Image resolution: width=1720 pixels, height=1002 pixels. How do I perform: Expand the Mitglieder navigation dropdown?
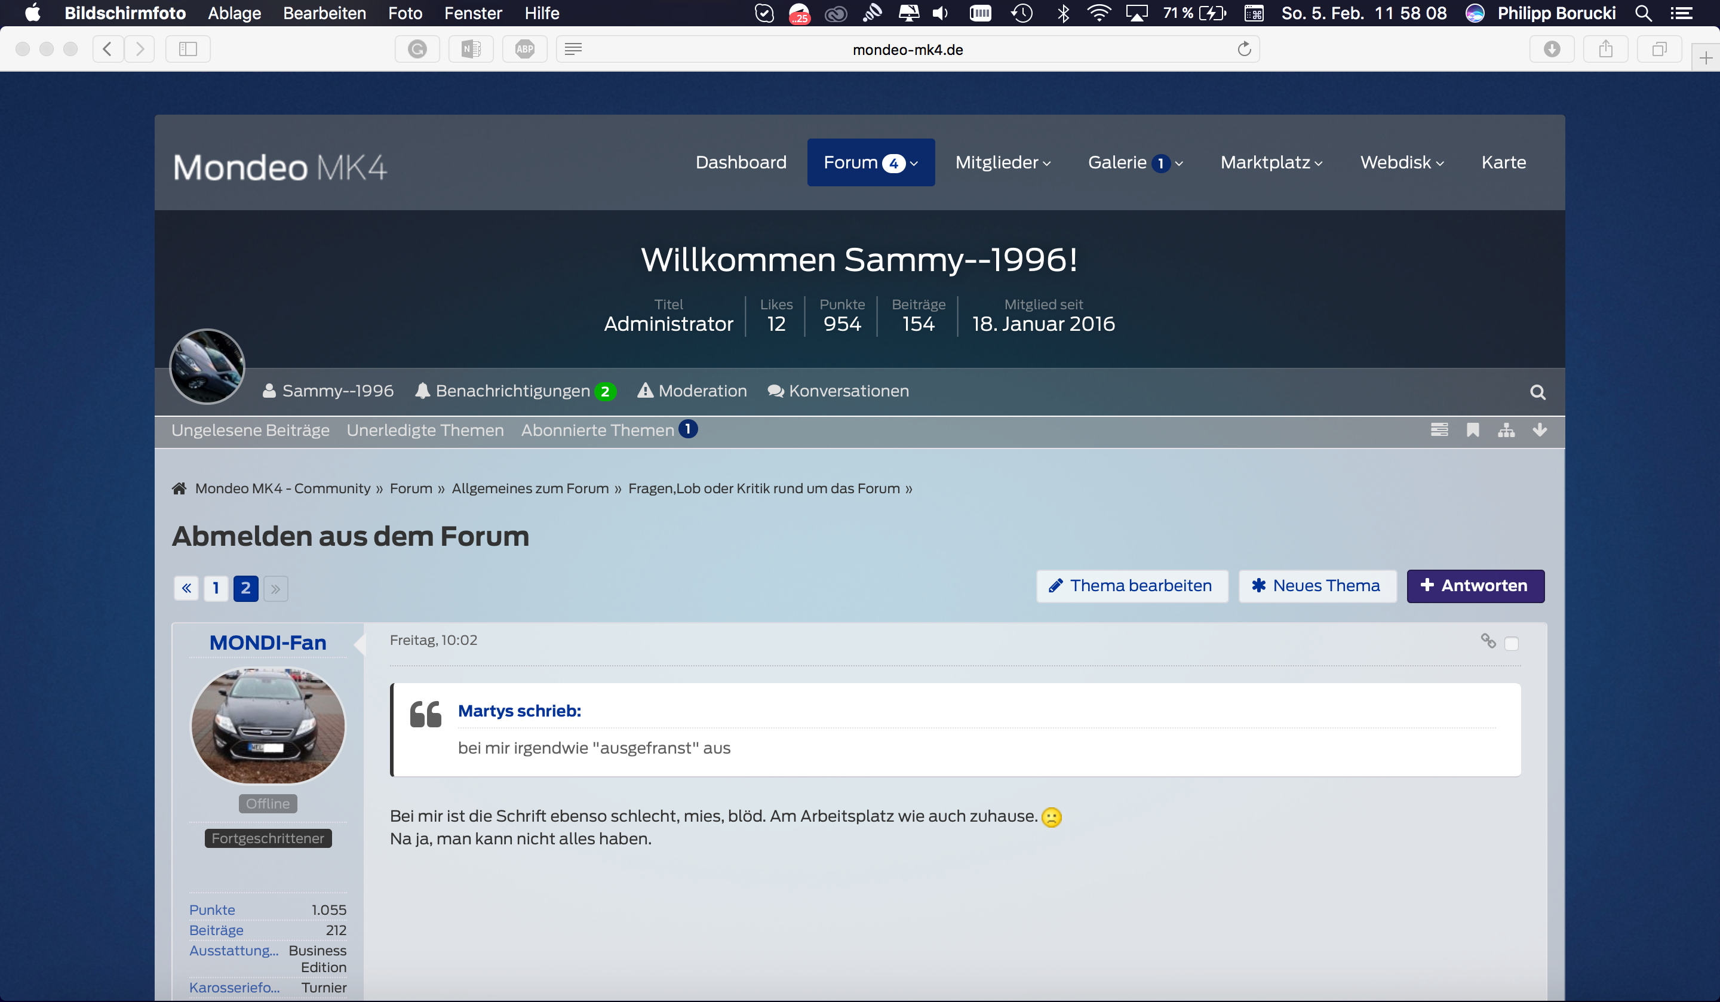(x=1002, y=162)
